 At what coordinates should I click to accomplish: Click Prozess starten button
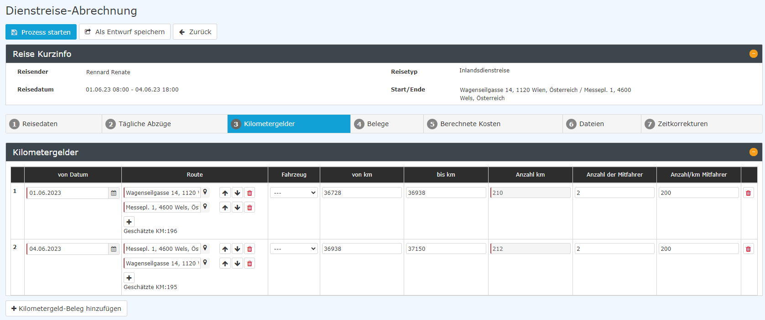[x=41, y=32]
